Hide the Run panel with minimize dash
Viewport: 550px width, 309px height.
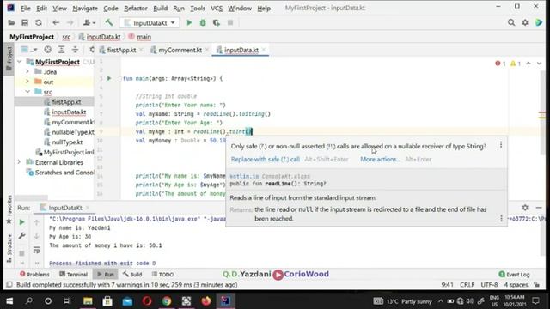pyautogui.click(x=539, y=208)
